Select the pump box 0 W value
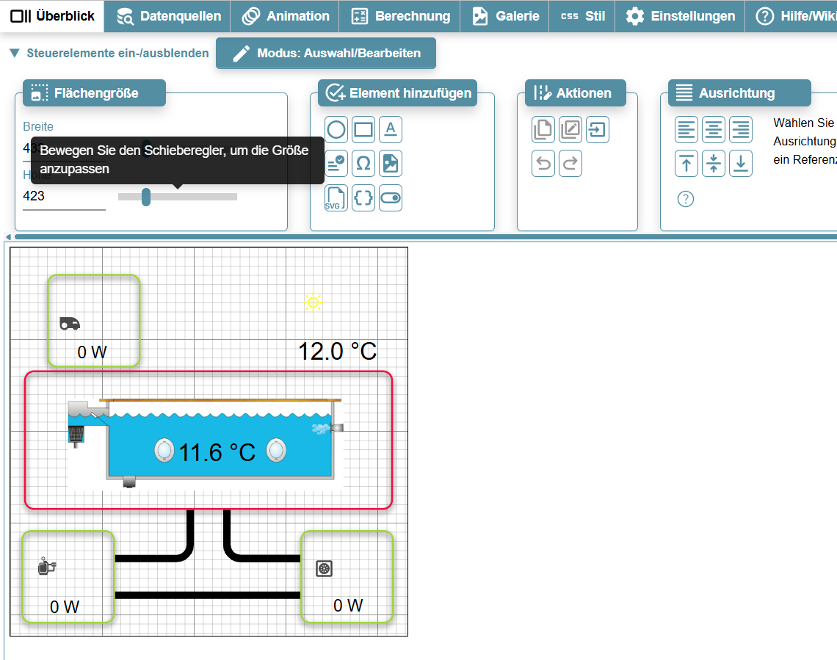 [x=65, y=606]
